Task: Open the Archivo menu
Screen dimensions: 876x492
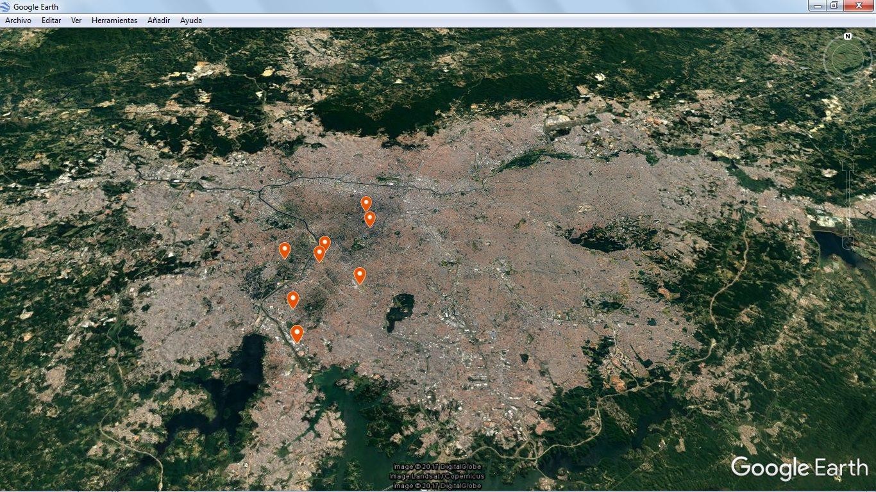Action: [x=18, y=20]
